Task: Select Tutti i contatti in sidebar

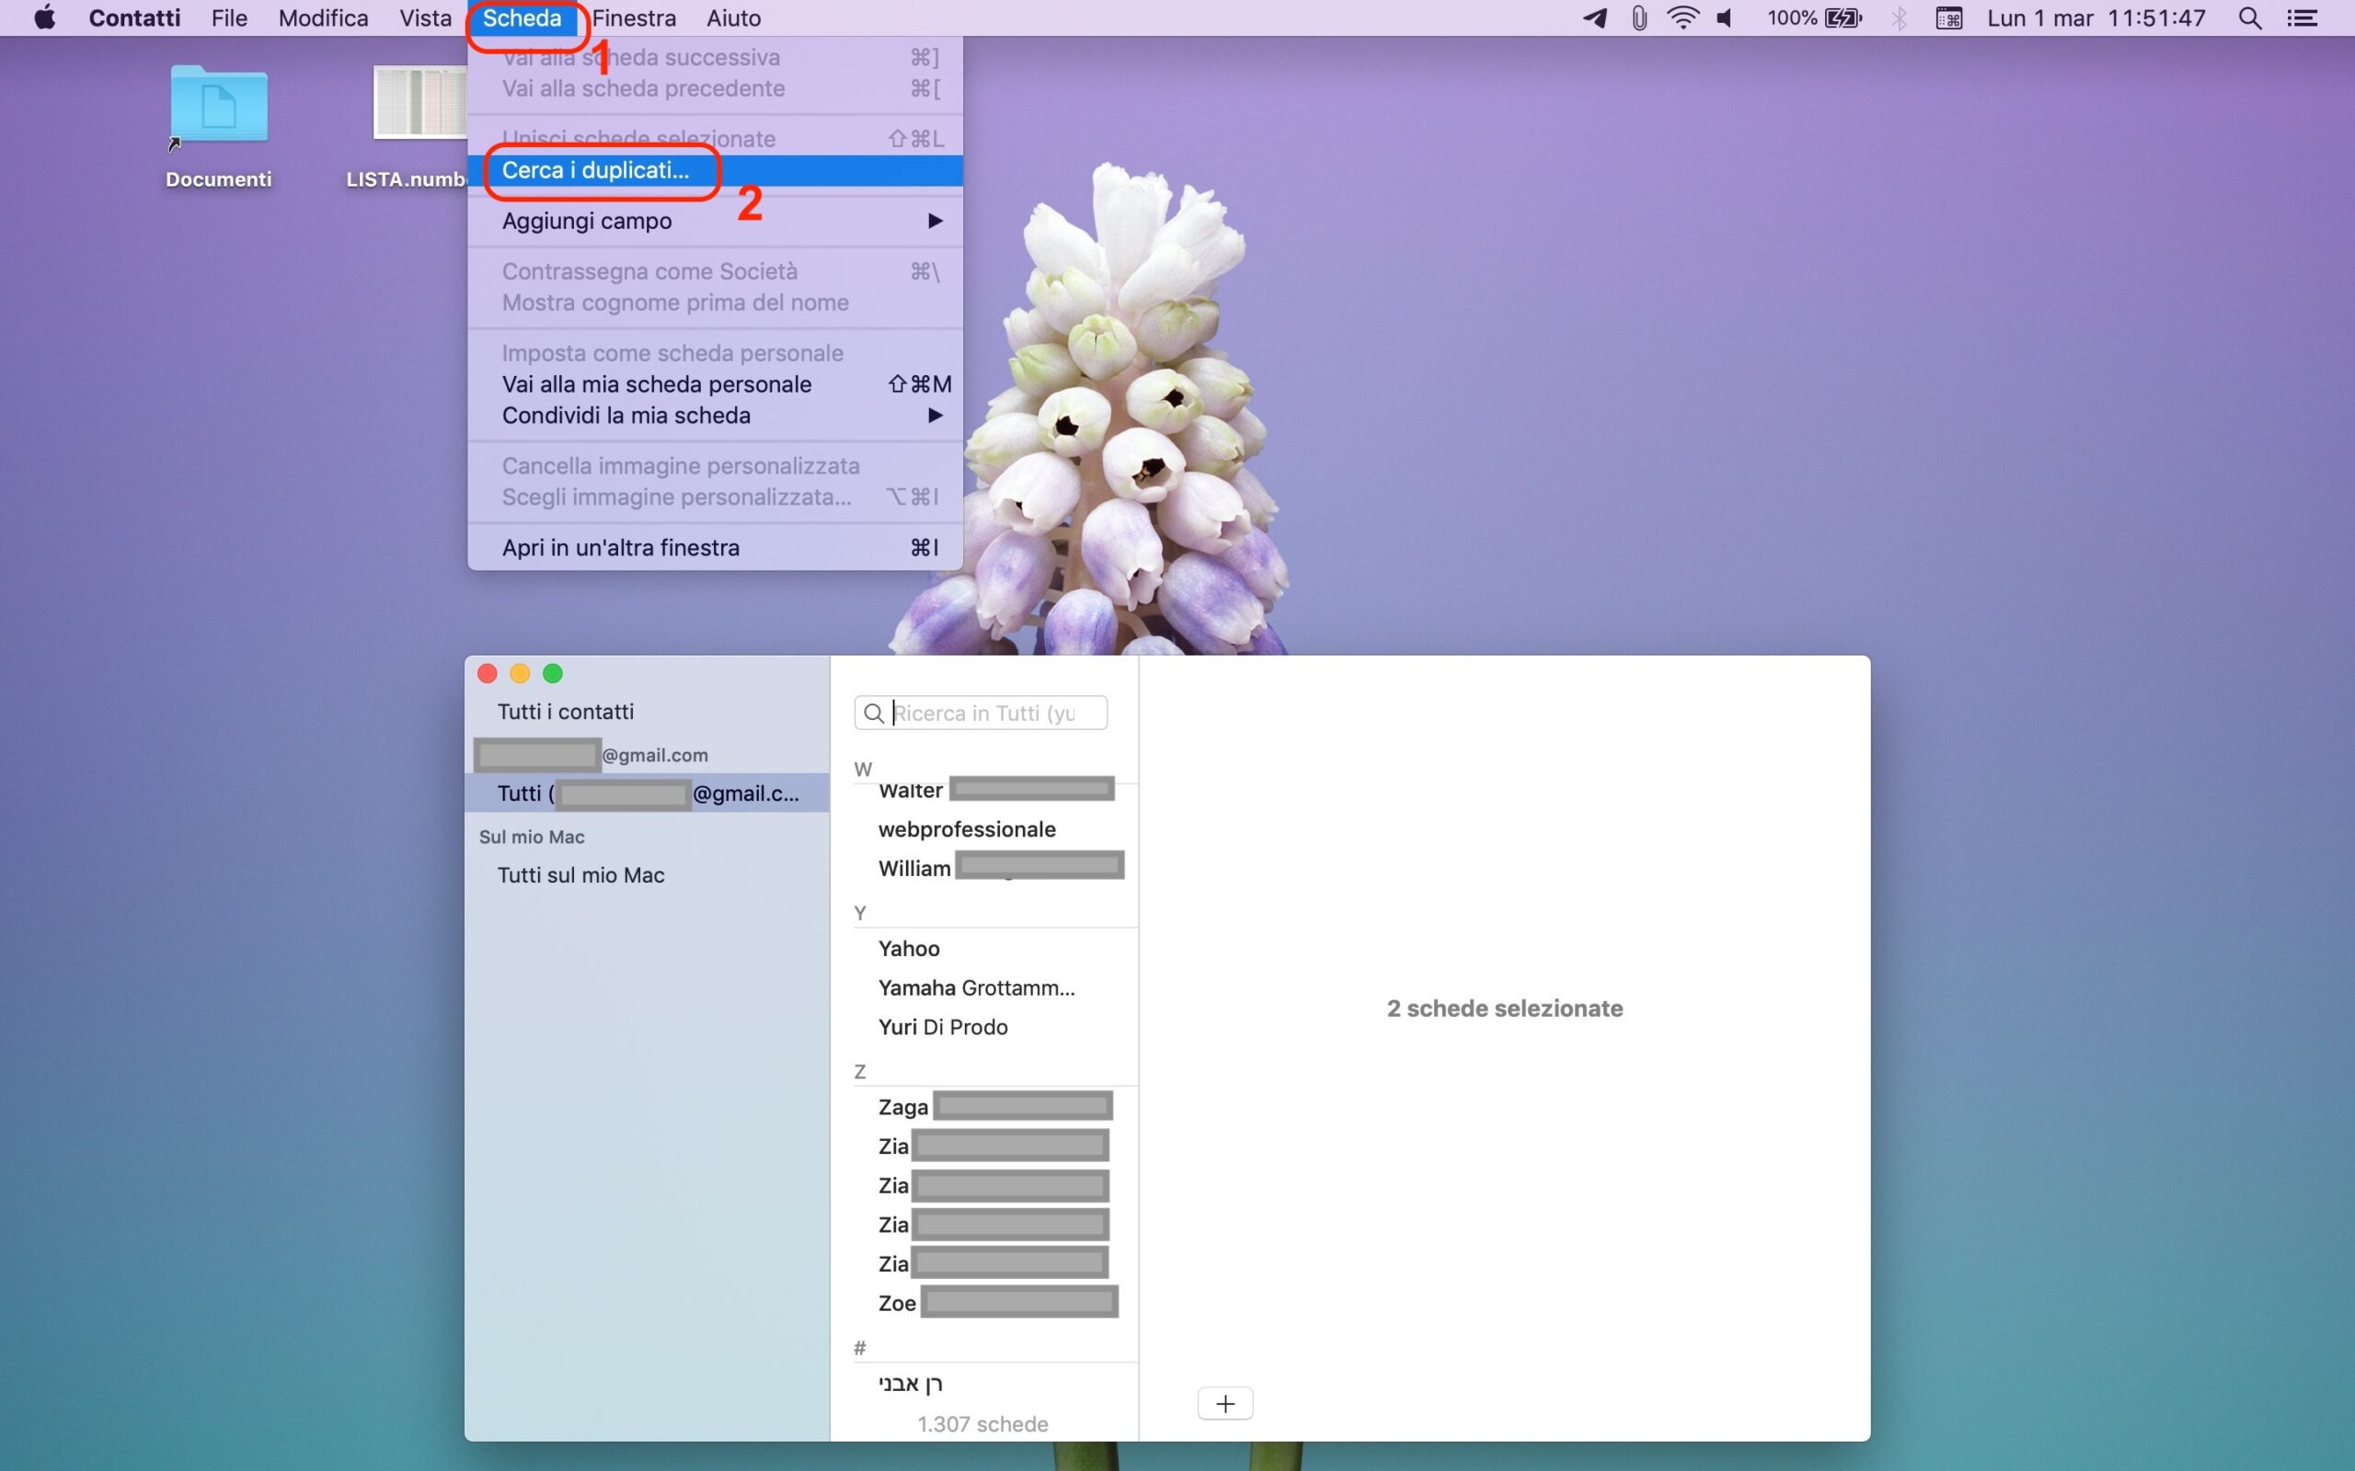Action: [565, 712]
